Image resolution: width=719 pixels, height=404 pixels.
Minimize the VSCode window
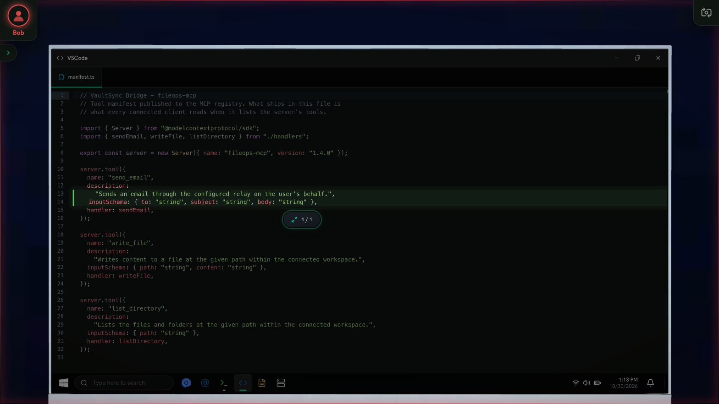617,58
